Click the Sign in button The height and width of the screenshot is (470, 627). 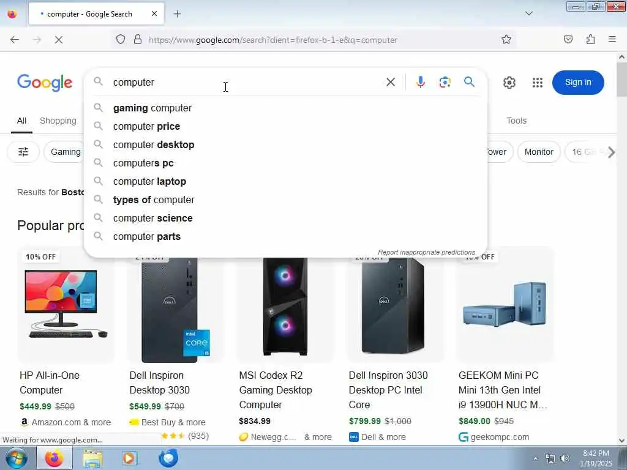point(578,83)
